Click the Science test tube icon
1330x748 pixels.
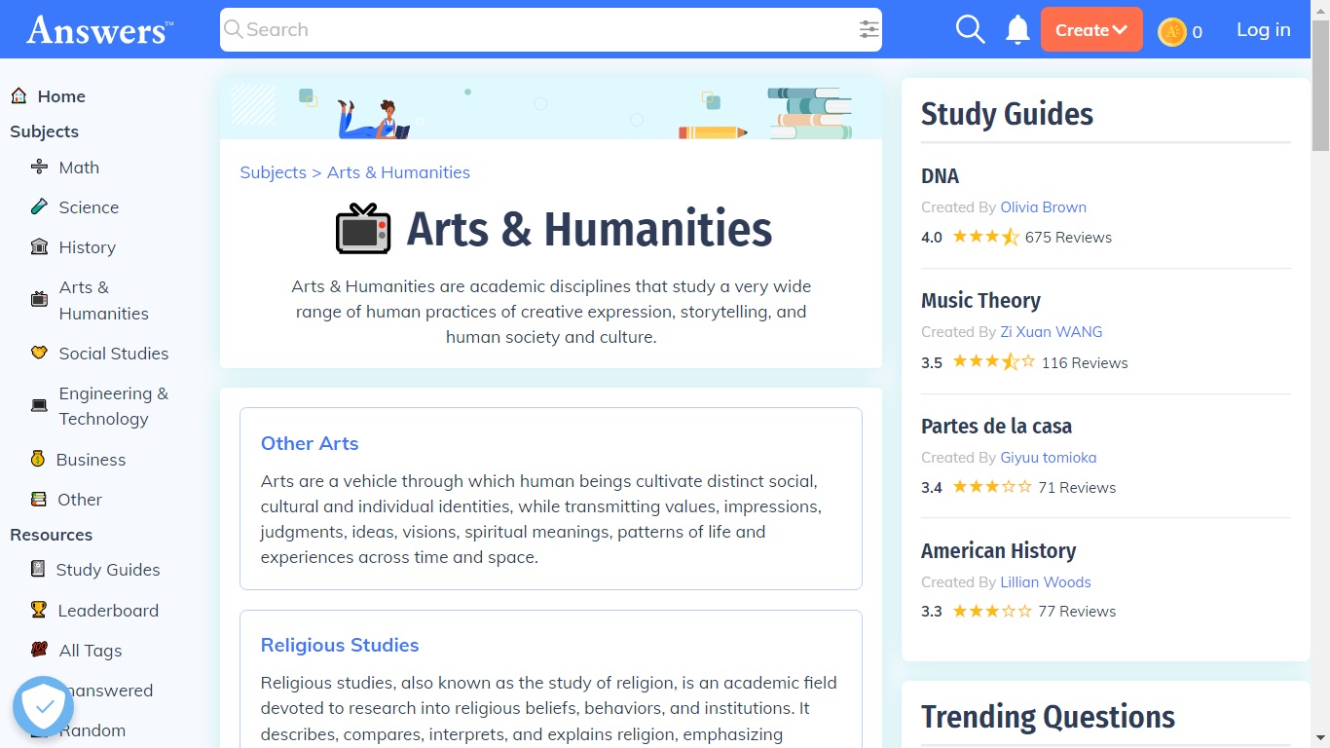click(39, 206)
